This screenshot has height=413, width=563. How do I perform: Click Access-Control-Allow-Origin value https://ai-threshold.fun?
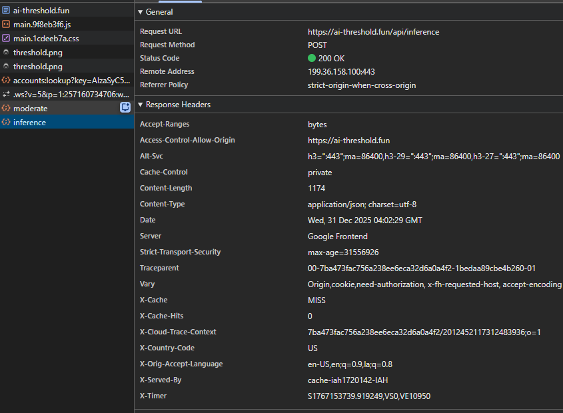(348, 141)
